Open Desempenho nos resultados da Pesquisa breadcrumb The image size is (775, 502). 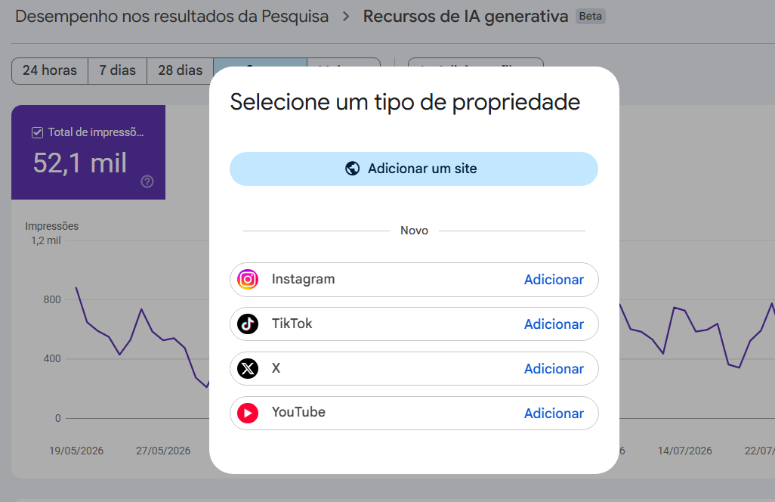click(x=171, y=17)
